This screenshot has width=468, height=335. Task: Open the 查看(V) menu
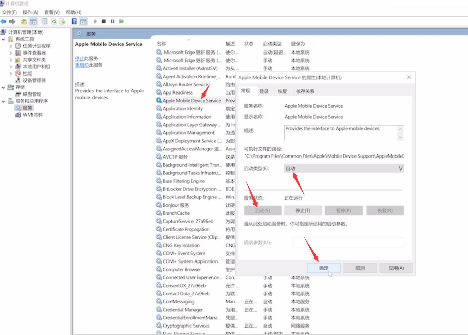(52, 12)
